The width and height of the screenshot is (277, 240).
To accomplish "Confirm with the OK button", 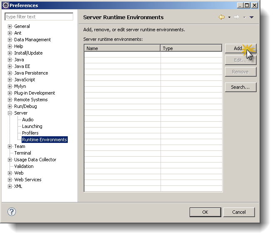I will [205, 212].
